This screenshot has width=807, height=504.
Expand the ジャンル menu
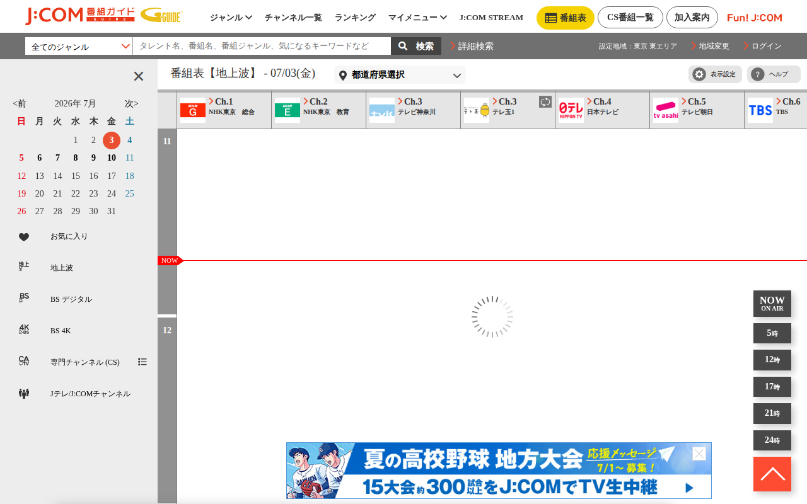(231, 18)
